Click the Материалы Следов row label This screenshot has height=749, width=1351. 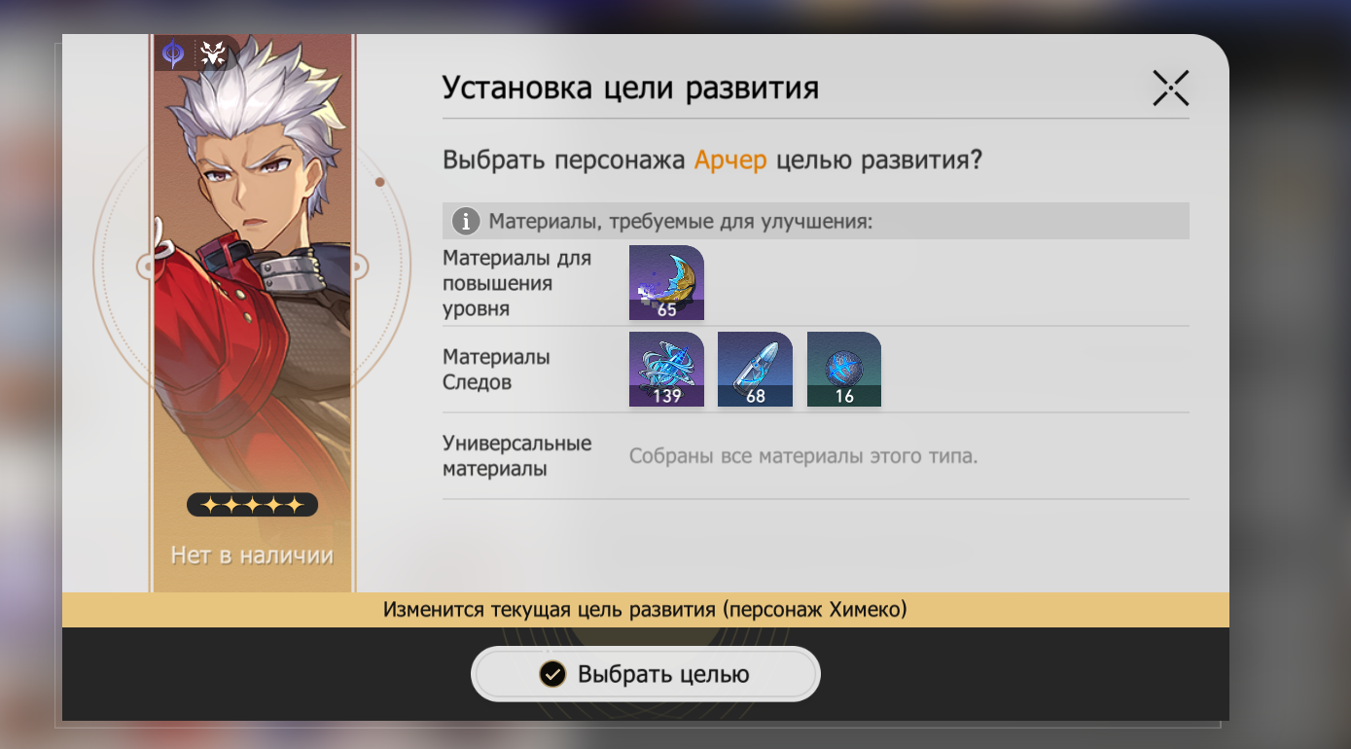pos(496,370)
